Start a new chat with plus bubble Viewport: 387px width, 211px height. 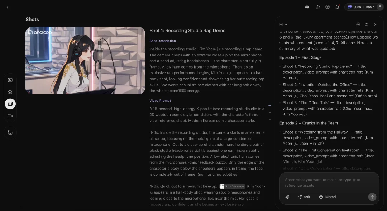tap(358, 24)
